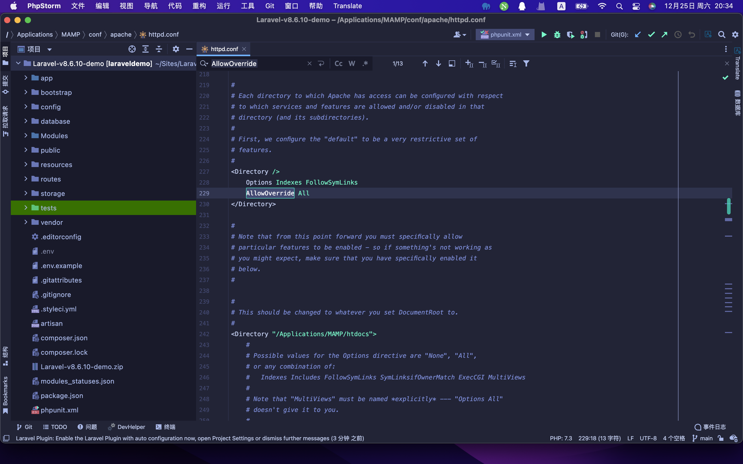The width and height of the screenshot is (743, 464).
Task: Click apache breadcrumb in navigation bar
Action: coord(121,35)
